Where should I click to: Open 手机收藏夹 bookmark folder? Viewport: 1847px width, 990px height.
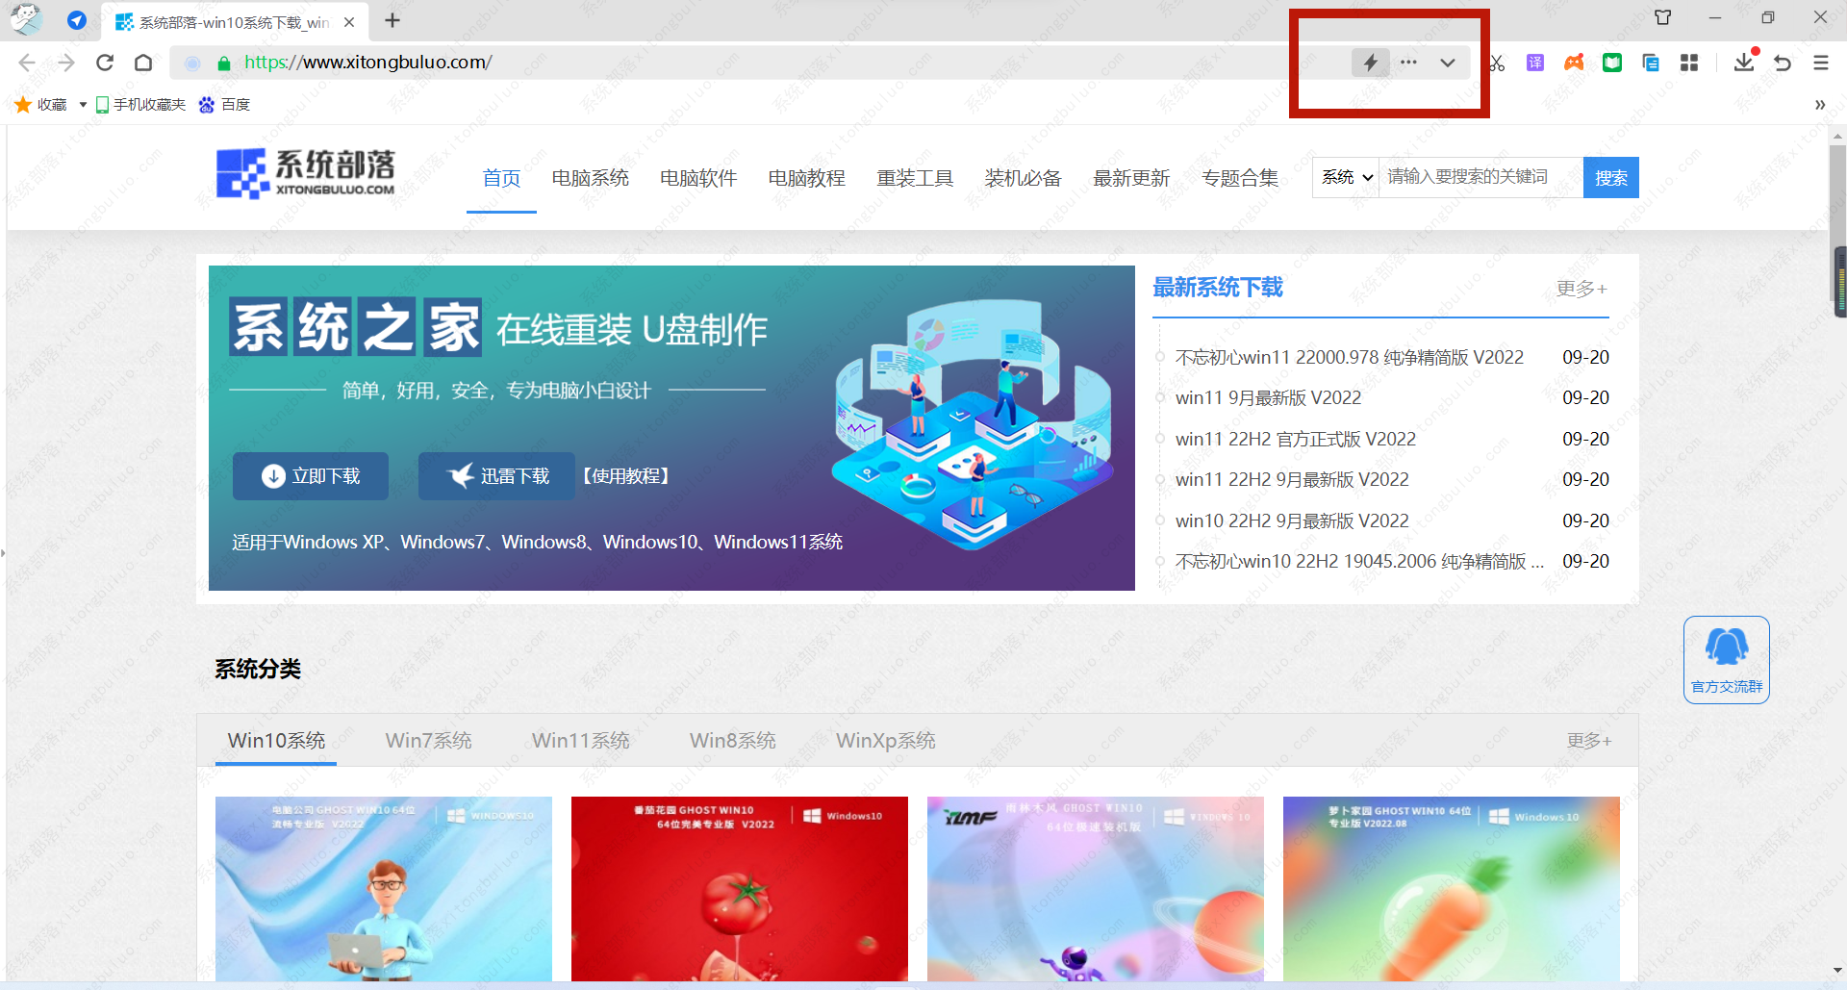pos(140,105)
